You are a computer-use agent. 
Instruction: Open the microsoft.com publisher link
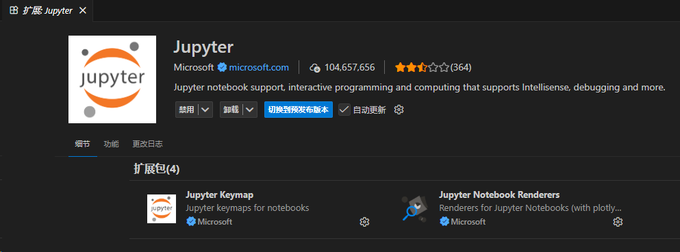click(259, 67)
